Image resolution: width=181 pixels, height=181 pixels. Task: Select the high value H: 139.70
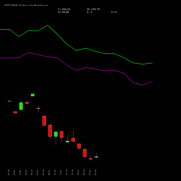tap(93, 9)
